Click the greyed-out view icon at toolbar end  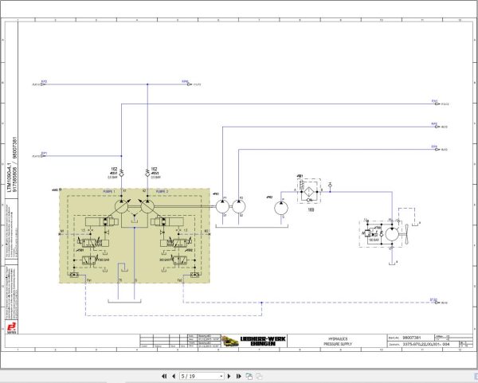[259, 377]
